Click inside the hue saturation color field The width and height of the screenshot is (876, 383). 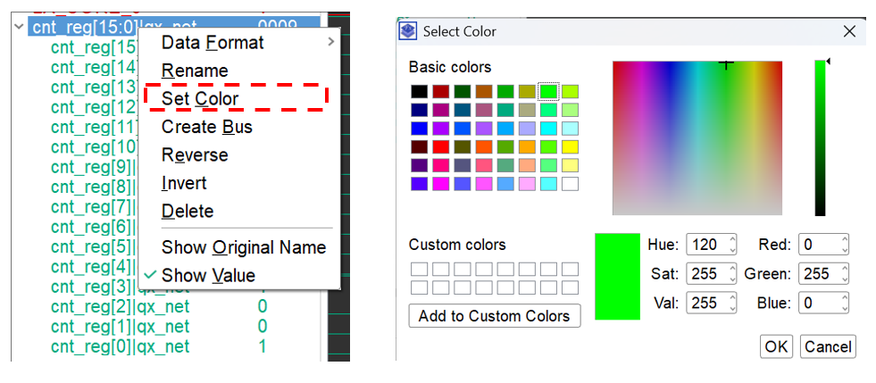(x=697, y=138)
